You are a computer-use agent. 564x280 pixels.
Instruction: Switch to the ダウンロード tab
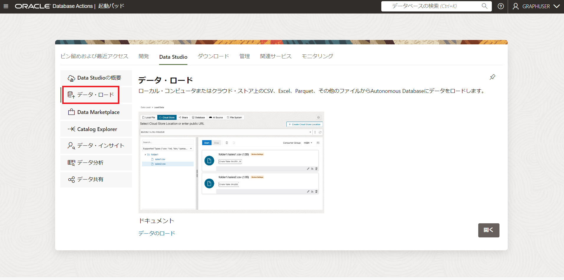213,56
